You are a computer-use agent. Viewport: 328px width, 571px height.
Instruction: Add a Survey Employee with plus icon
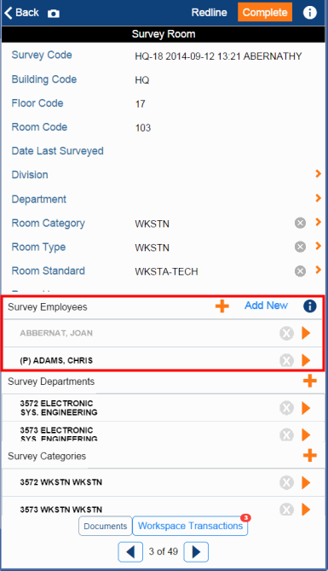[222, 306]
